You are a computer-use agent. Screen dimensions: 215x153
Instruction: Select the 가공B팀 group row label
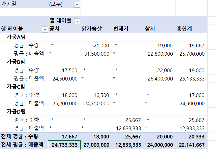point(16,62)
